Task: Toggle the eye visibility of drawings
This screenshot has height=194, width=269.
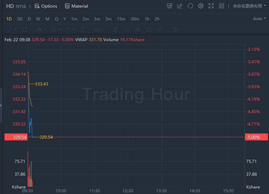Action: point(138,29)
